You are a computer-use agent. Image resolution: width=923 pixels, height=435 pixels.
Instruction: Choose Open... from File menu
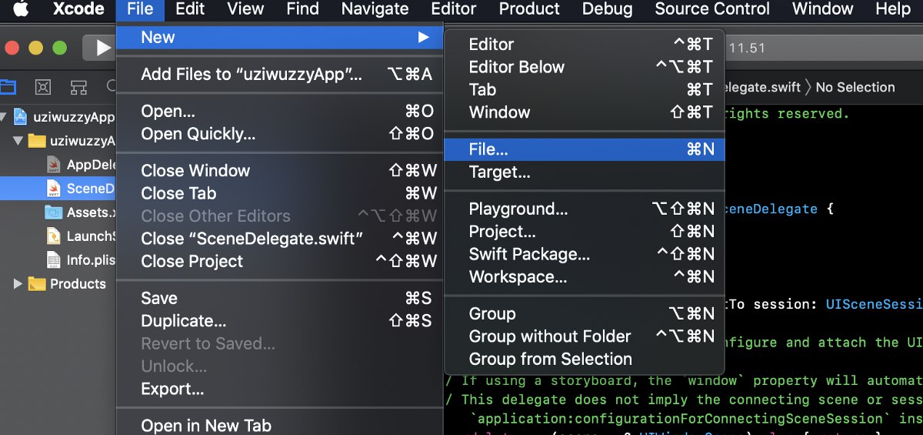click(279, 112)
